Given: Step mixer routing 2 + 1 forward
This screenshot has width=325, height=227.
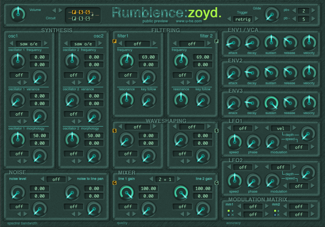Looking at the screenshot, I should click(x=179, y=179).
